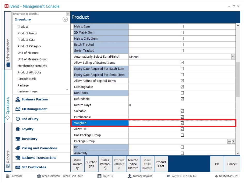This screenshot has height=183, width=244.
Task: Open Product Group menu item
Action: (27, 33)
